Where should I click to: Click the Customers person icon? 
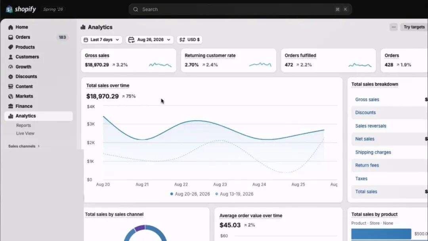[x=11, y=57]
